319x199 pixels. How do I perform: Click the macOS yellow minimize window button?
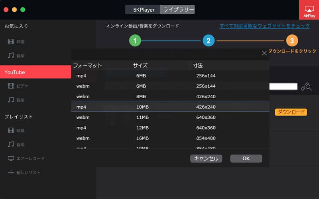tap(14, 10)
